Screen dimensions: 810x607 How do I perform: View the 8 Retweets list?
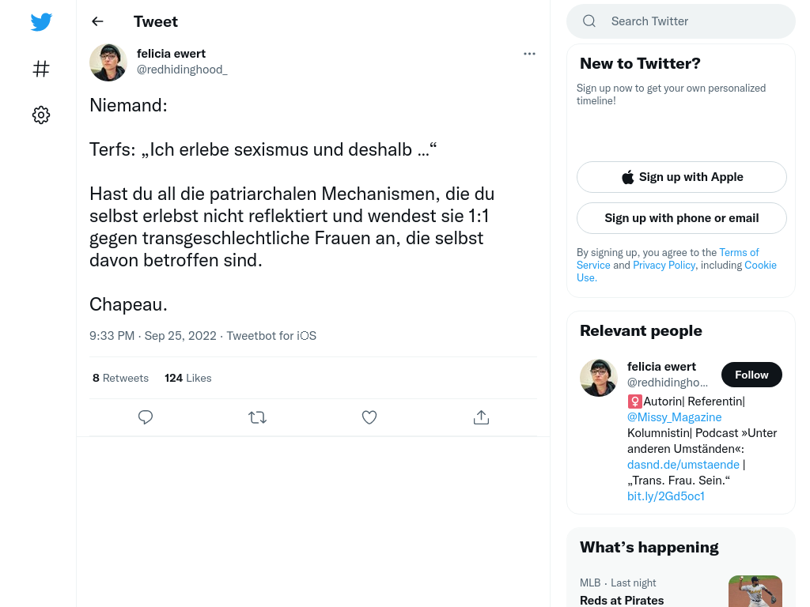[120, 378]
